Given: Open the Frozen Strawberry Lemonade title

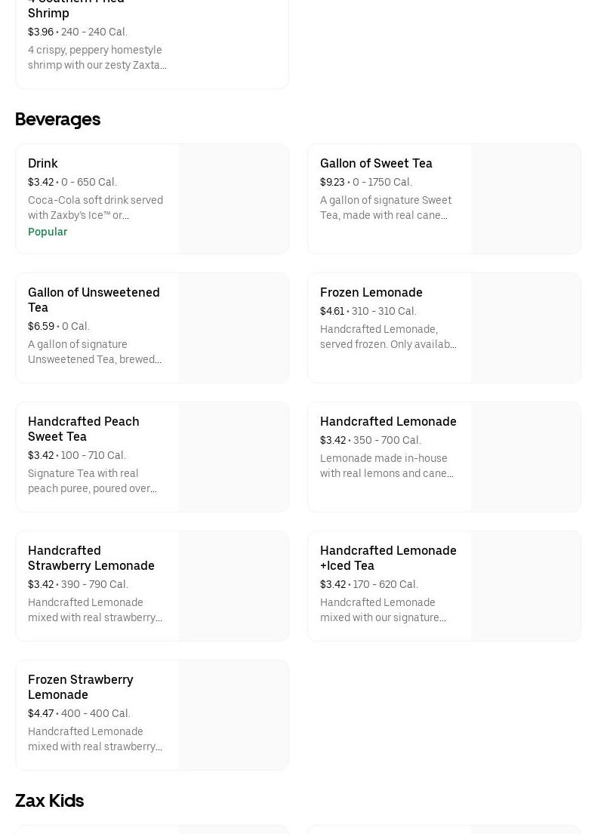Looking at the screenshot, I should (x=80, y=687).
